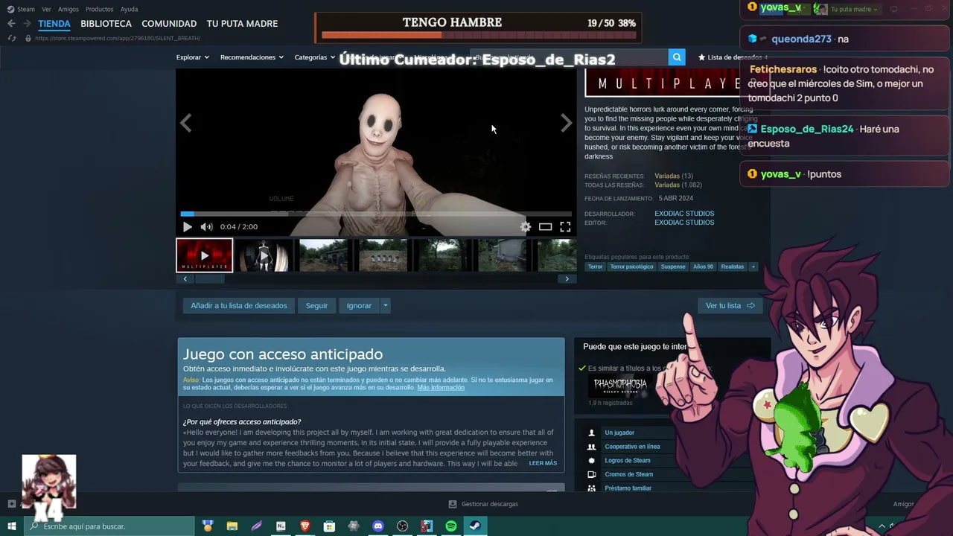Select the second trailer thumbnail with creature
The height and width of the screenshot is (536, 953).
pos(264,255)
